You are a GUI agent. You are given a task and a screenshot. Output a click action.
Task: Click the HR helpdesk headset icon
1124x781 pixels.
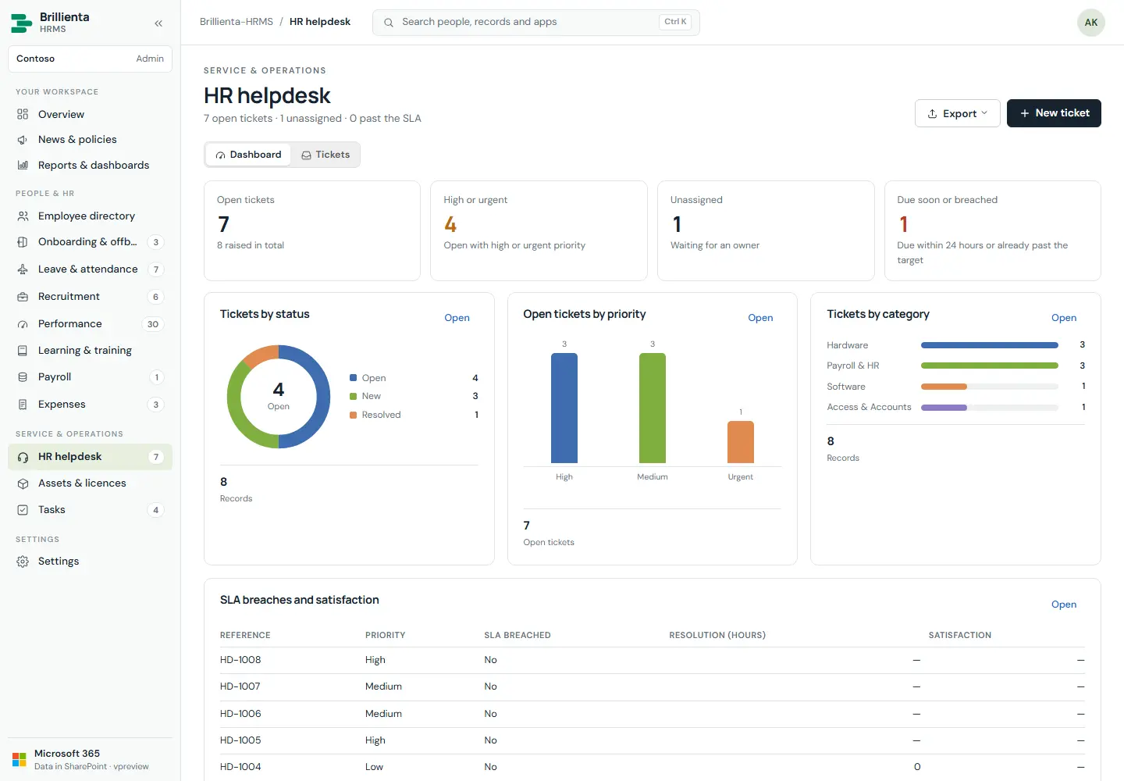point(23,457)
